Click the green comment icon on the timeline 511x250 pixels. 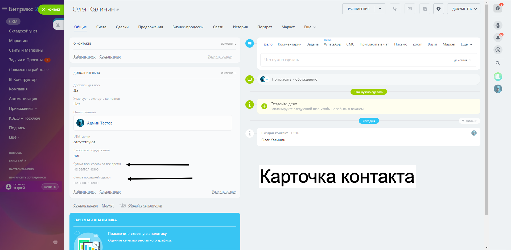[249, 79]
